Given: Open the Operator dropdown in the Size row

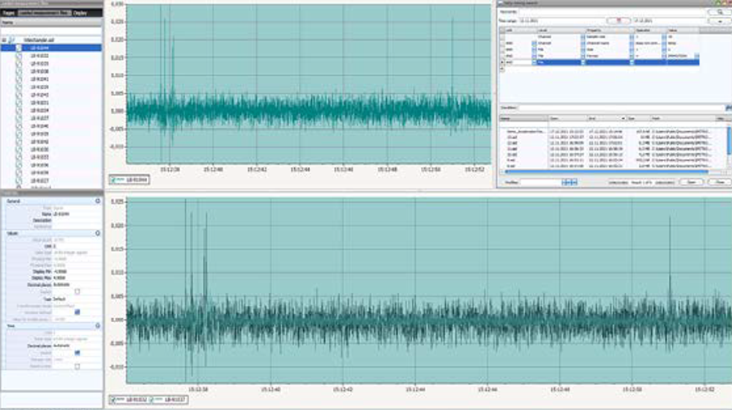Looking at the screenshot, I should tap(664, 50).
